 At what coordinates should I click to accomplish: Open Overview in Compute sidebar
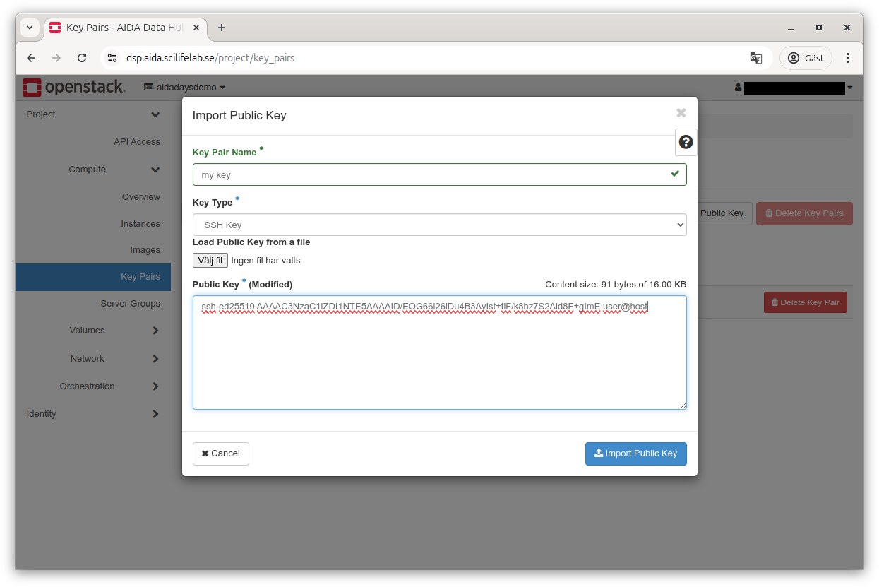(x=140, y=197)
